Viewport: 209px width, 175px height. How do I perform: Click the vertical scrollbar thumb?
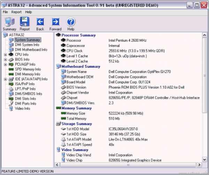(204, 75)
